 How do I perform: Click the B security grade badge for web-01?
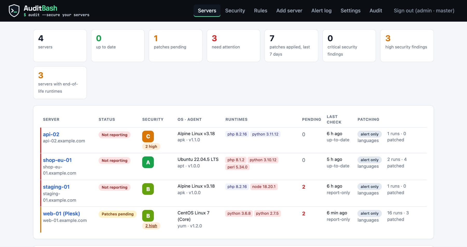pos(148,216)
